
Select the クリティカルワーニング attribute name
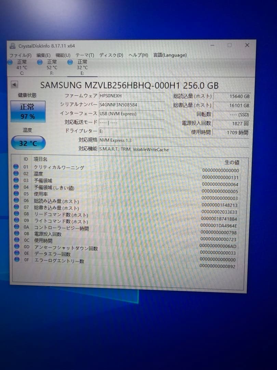pyautogui.click(x=59, y=167)
